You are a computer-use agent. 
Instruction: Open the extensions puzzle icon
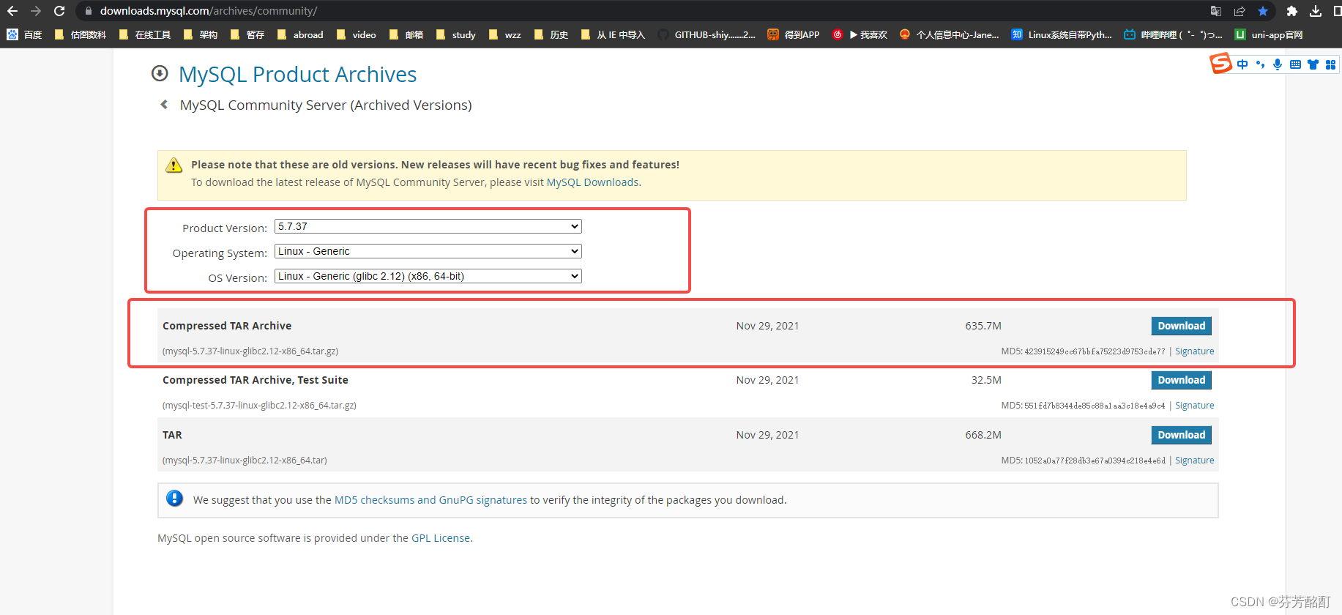tap(1292, 11)
